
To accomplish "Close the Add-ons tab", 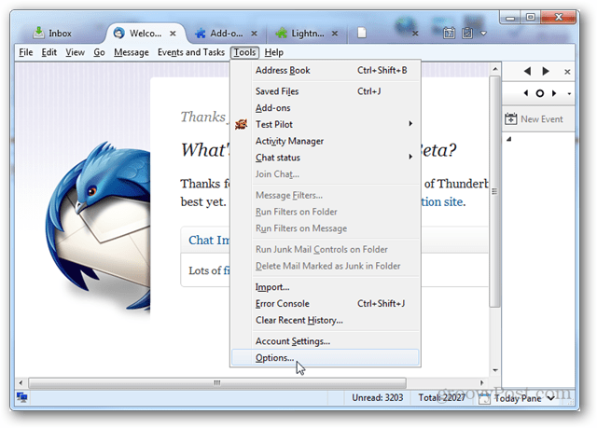I will (x=254, y=34).
